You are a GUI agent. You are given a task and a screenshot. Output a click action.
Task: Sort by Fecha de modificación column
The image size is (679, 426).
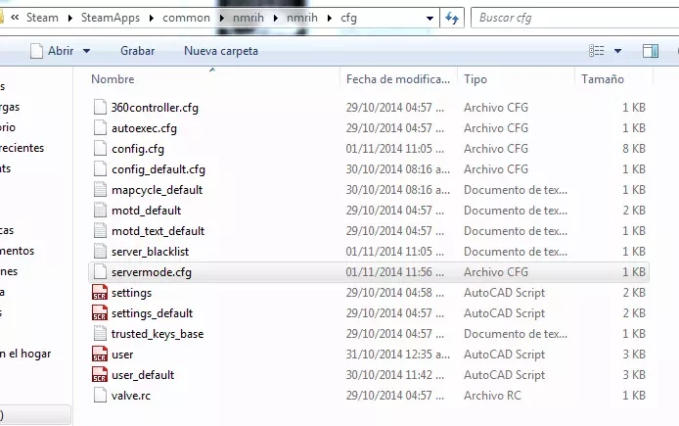click(x=398, y=79)
